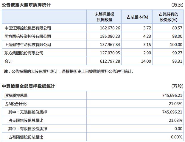This screenshot has width=185, height=142.
Task: Click 21.03% in the 占A股合计比 row
Action: pos(175,104)
